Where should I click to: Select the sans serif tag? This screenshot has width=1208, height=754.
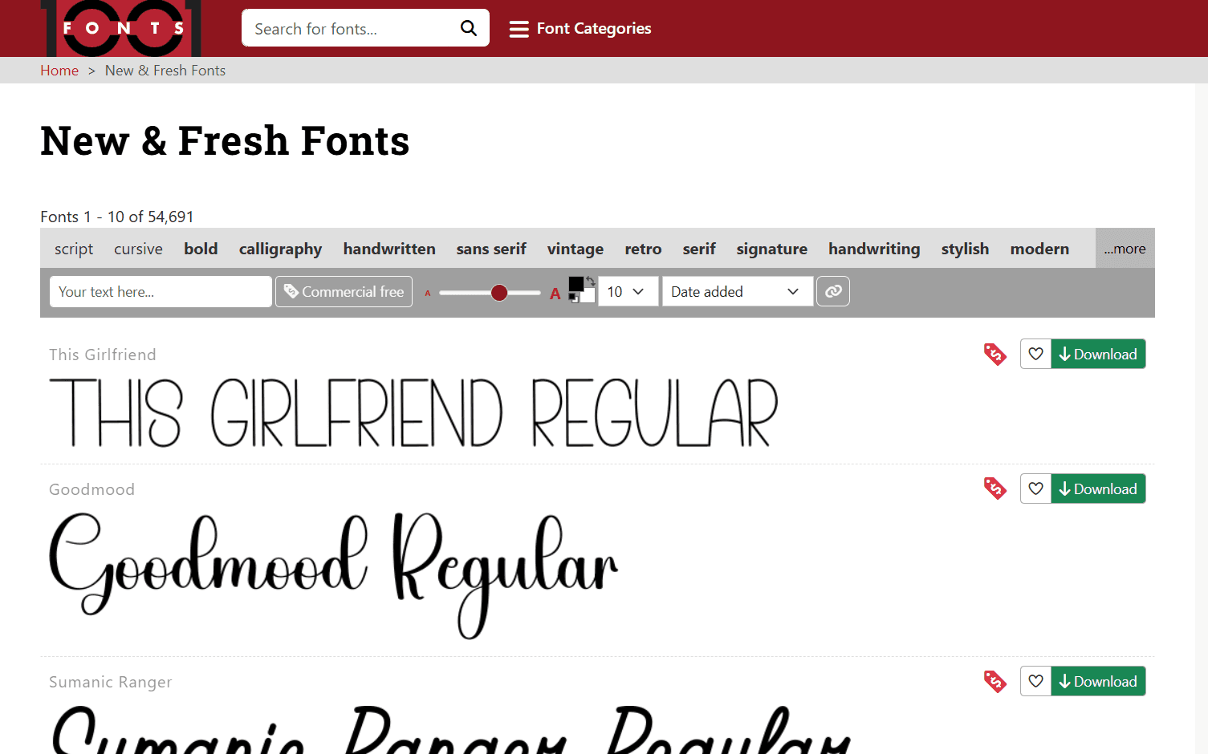[491, 249]
